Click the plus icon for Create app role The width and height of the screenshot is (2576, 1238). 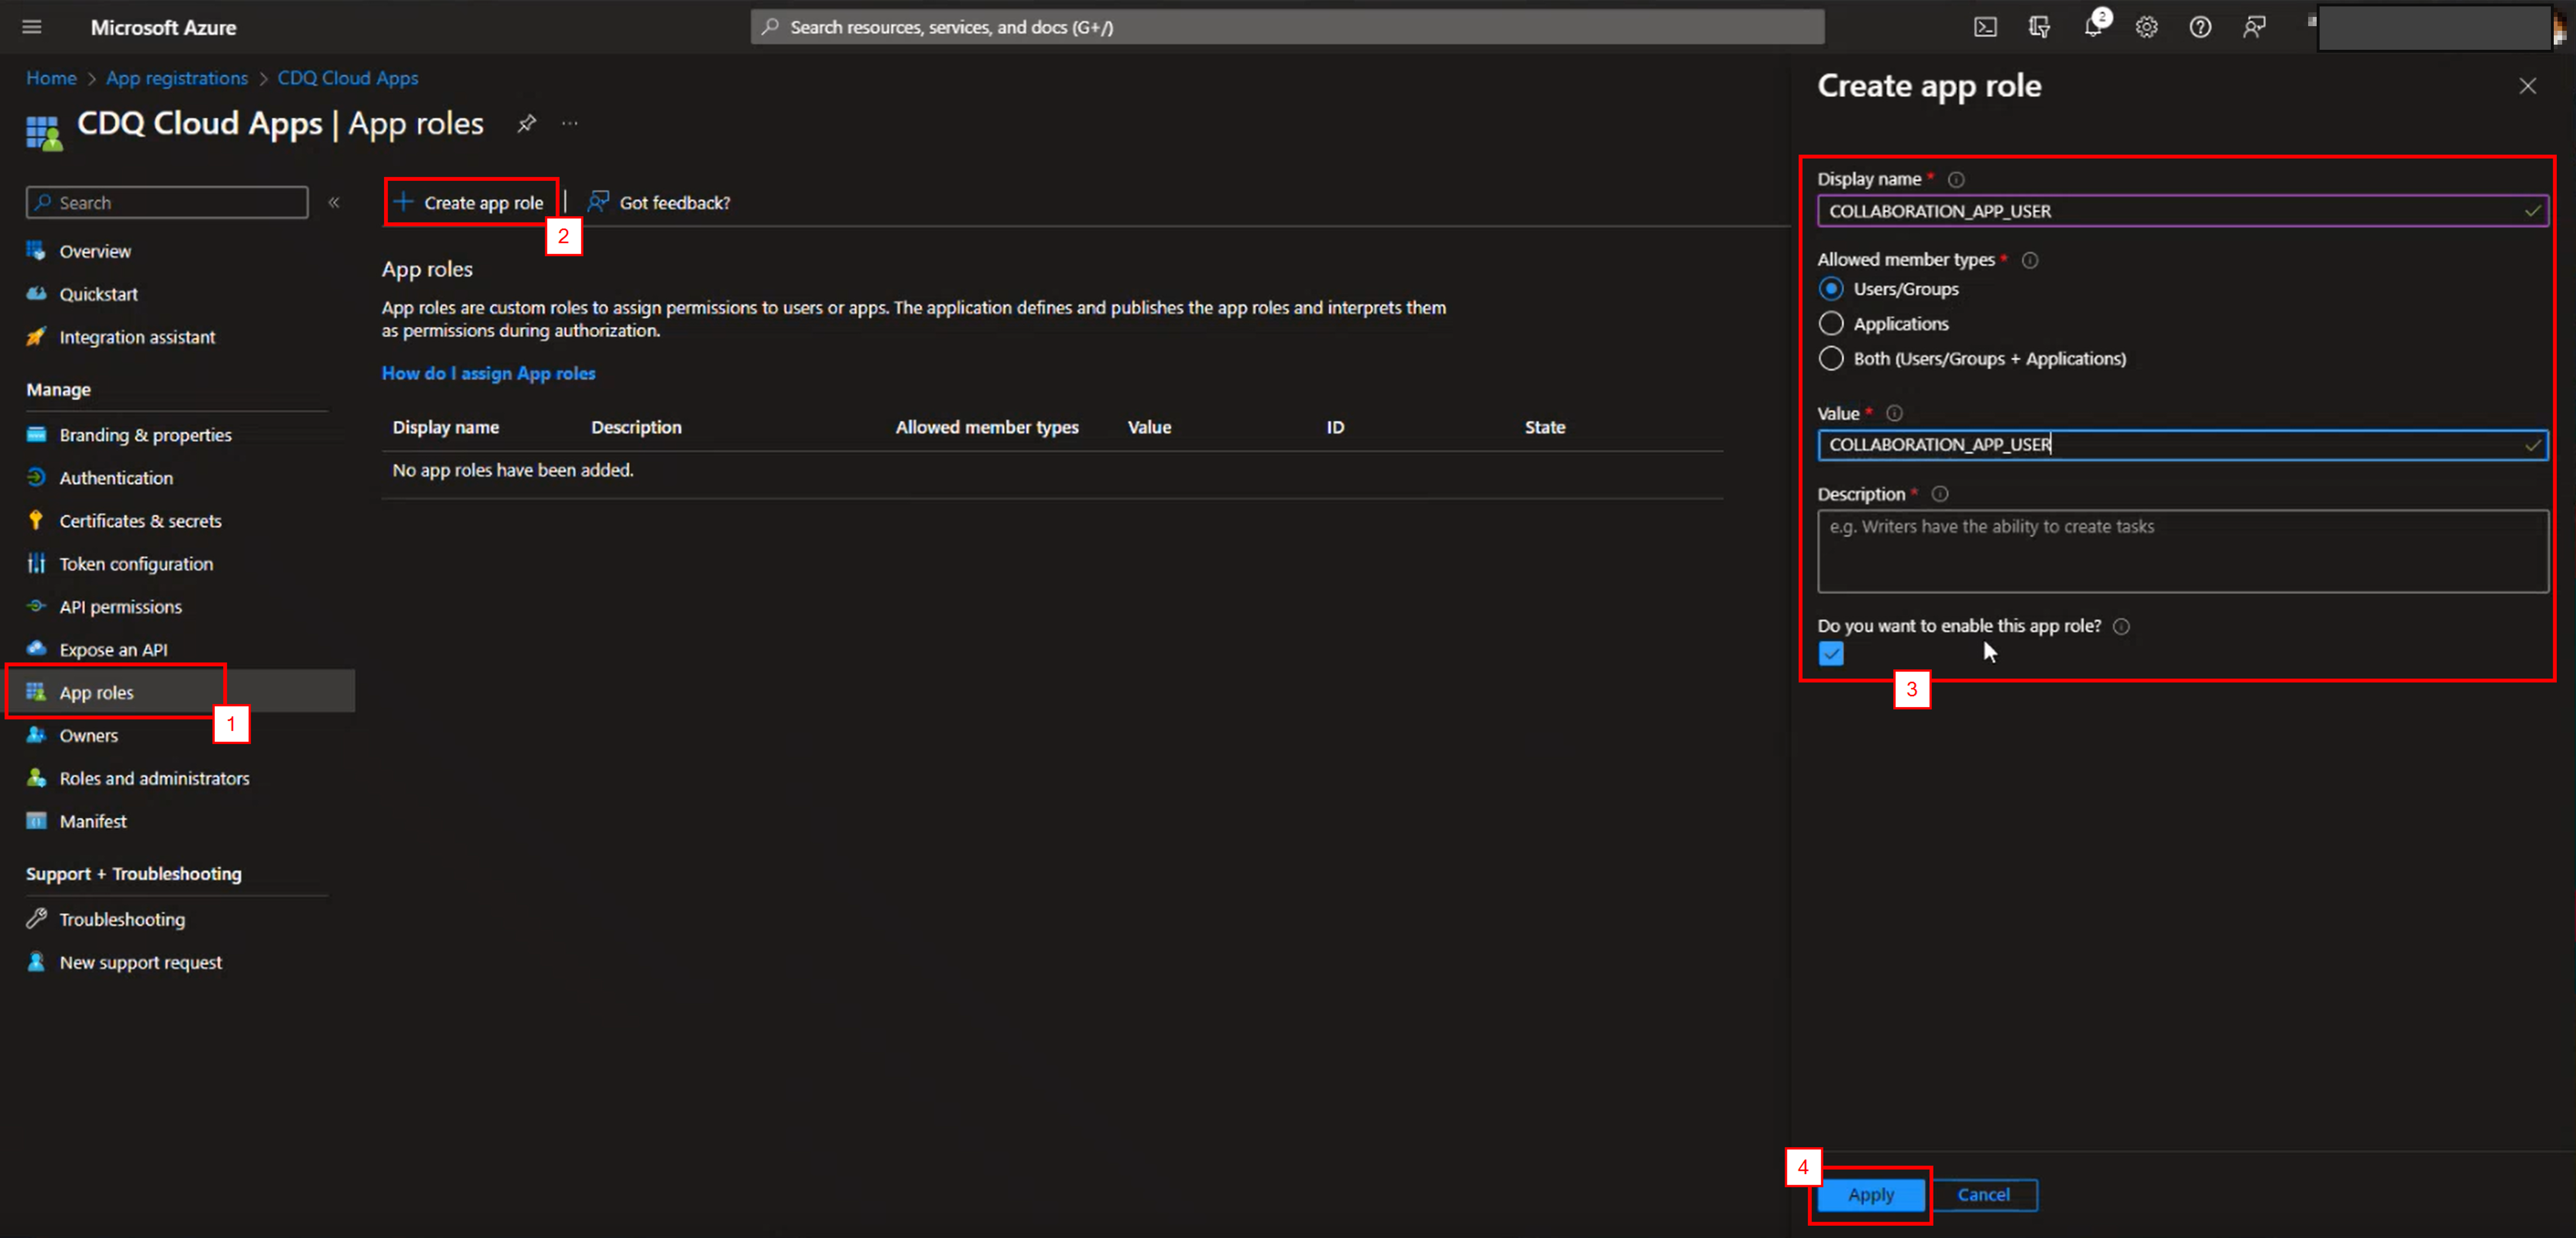(403, 202)
